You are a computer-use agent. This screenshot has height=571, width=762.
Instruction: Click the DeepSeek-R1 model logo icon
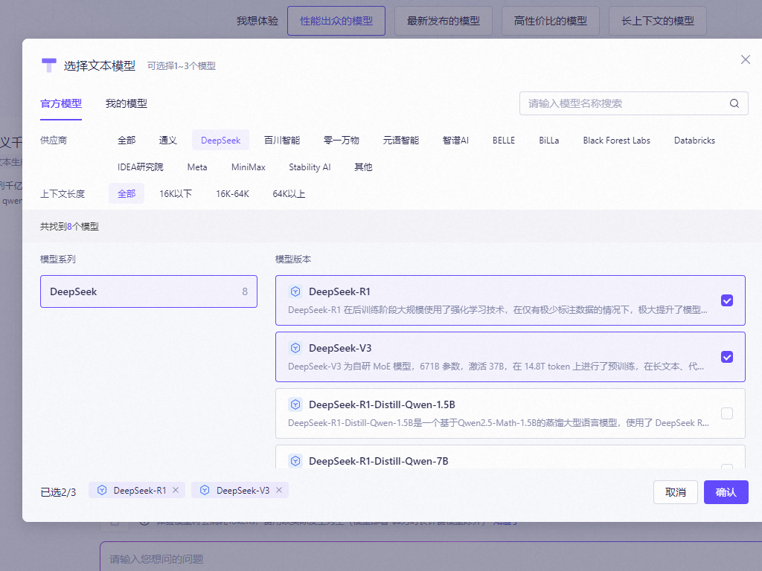click(x=295, y=291)
